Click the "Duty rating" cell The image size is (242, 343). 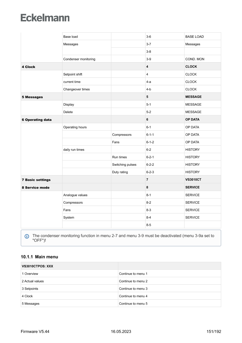tap(120, 172)
